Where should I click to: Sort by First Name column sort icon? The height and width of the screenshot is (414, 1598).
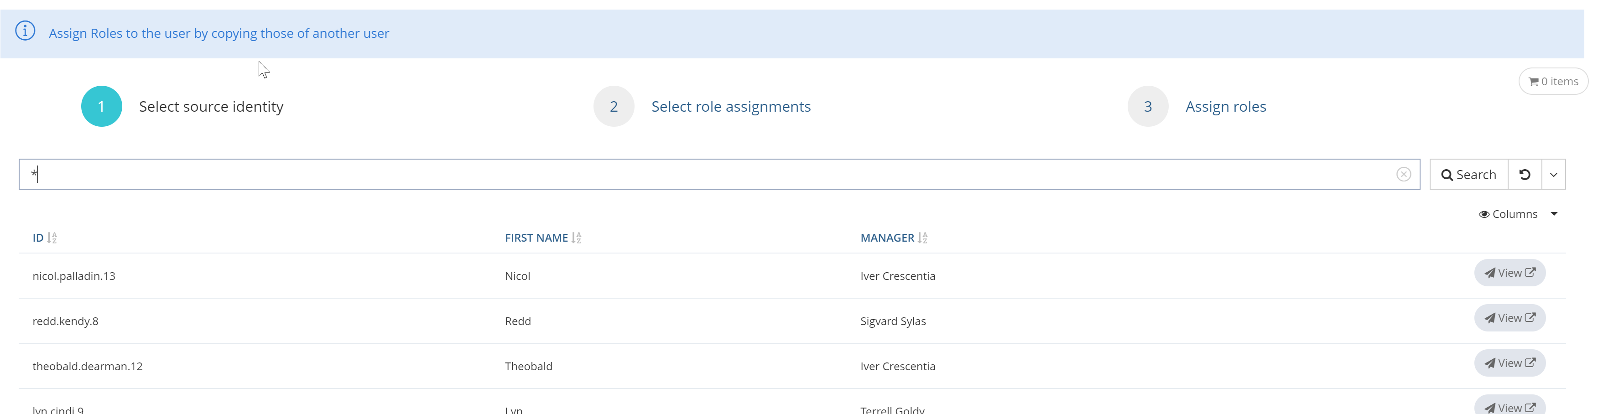coord(576,238)
